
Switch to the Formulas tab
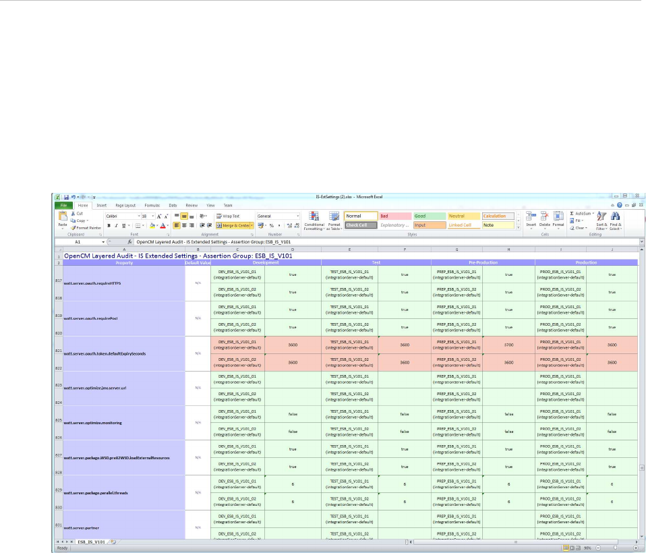click(152, 205)
